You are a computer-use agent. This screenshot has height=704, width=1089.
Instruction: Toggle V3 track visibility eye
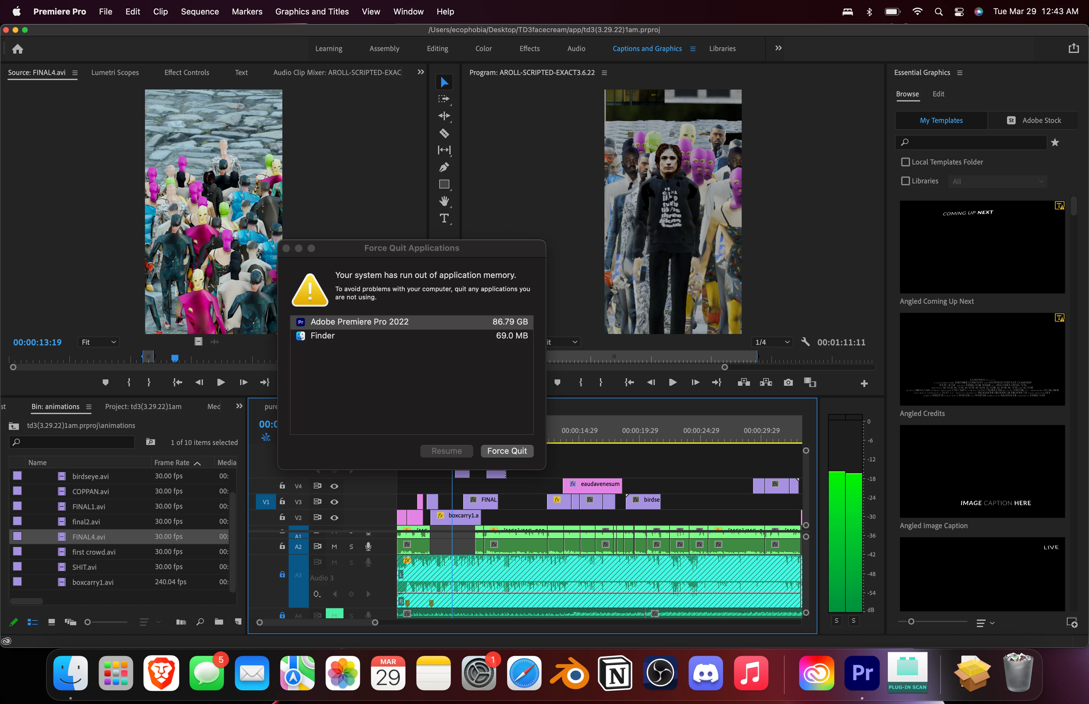334,502
